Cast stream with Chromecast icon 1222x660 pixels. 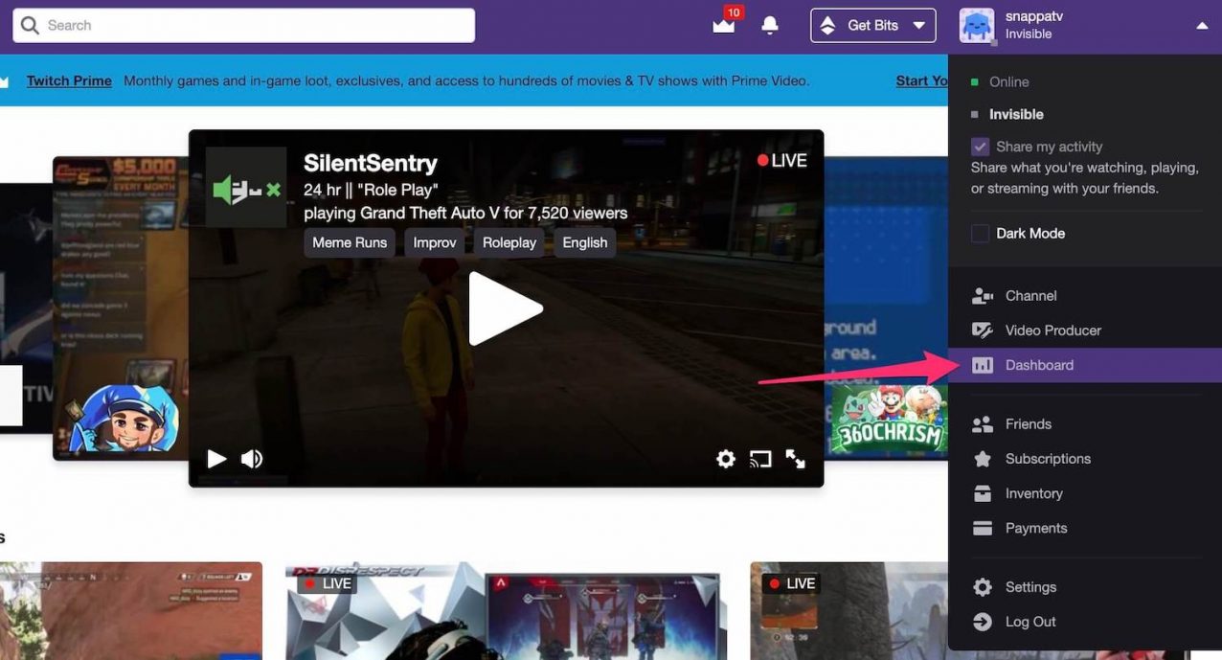760,459
